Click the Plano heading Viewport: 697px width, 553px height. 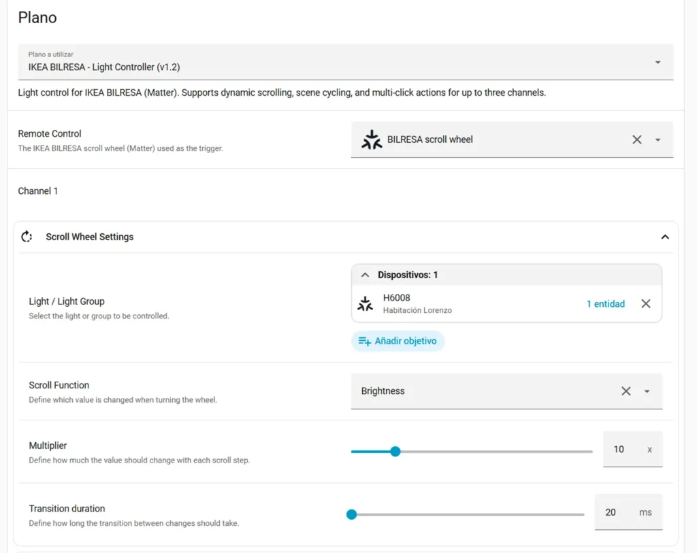point(37,17)
